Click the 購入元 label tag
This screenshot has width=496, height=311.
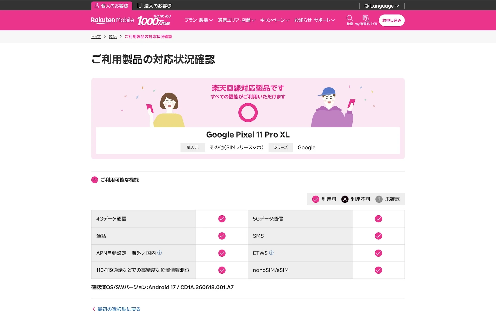(x=192, y=148)
